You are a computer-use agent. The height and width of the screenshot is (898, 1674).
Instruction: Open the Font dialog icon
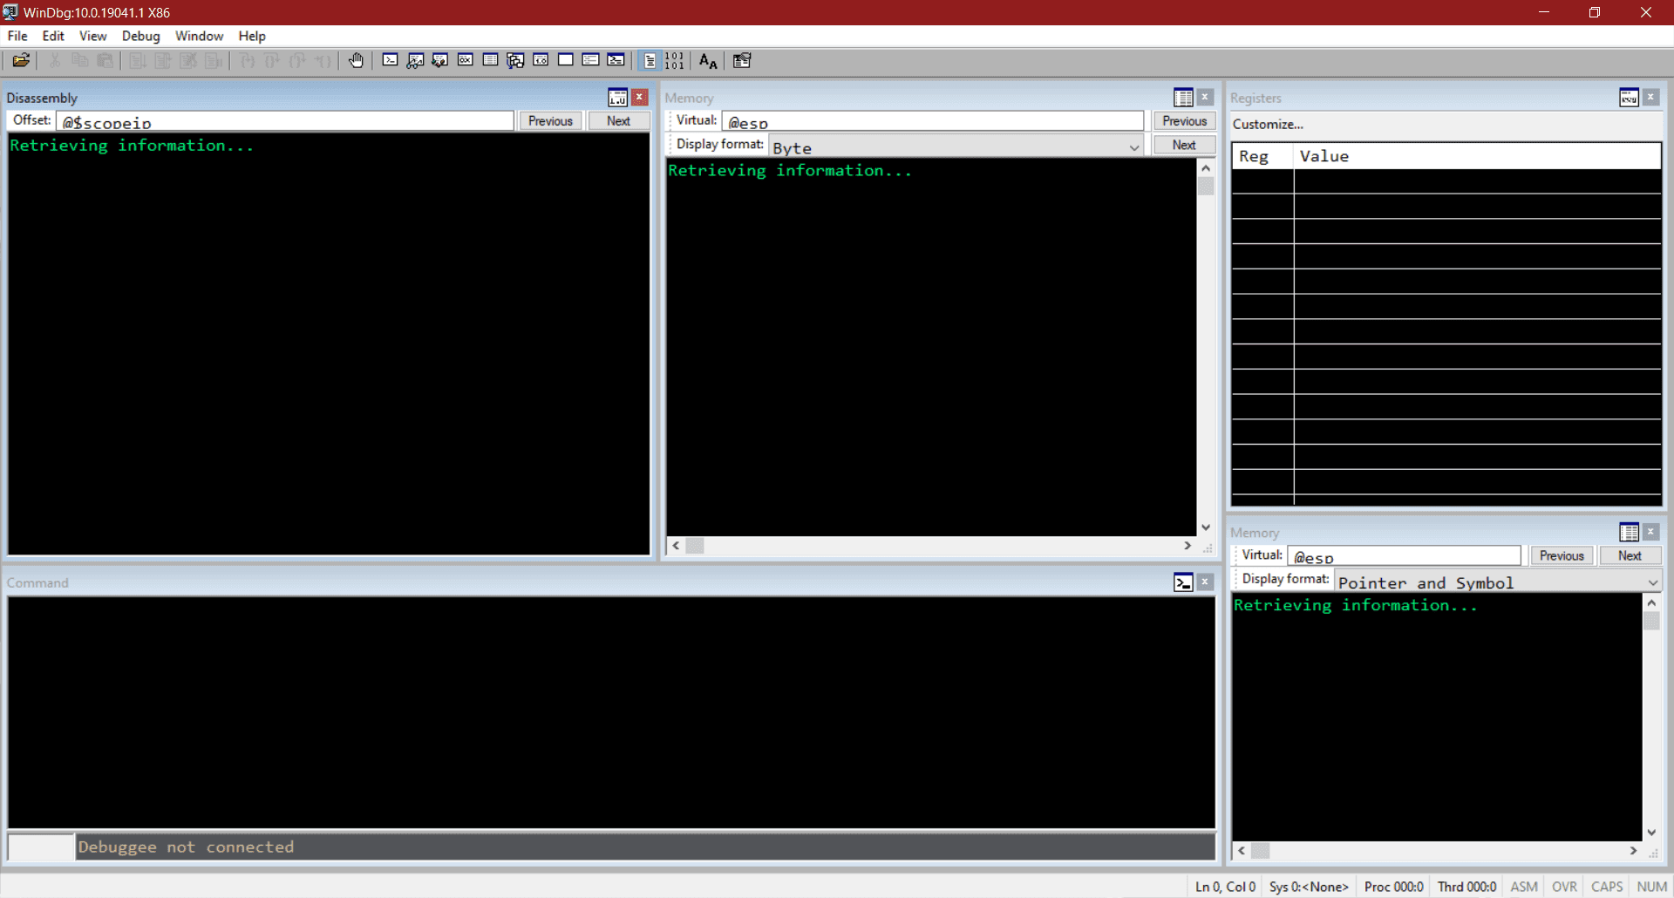708,60
